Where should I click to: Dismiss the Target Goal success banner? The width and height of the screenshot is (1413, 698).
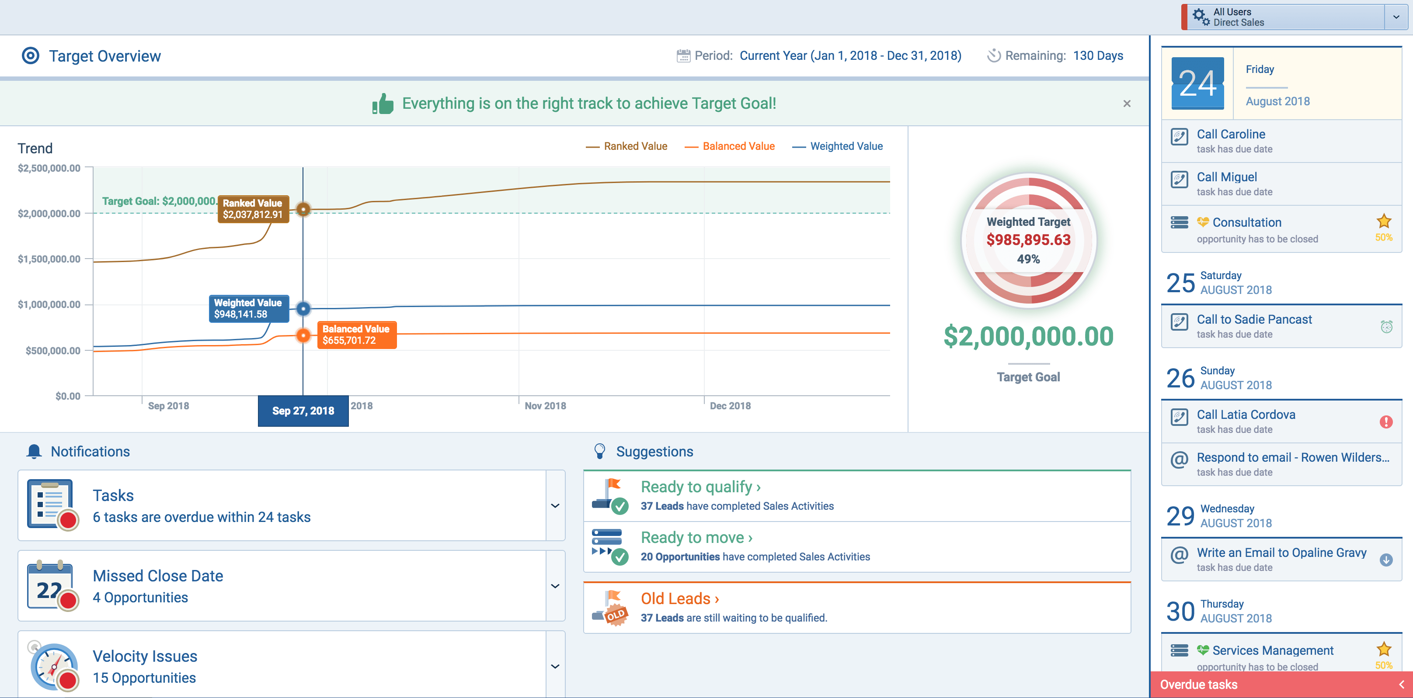[1127, 103]
